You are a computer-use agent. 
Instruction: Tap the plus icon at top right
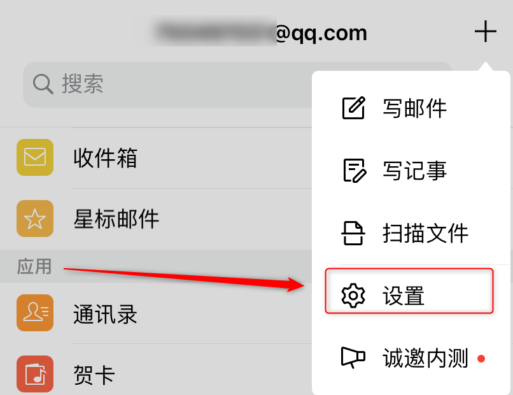(486, 31)
